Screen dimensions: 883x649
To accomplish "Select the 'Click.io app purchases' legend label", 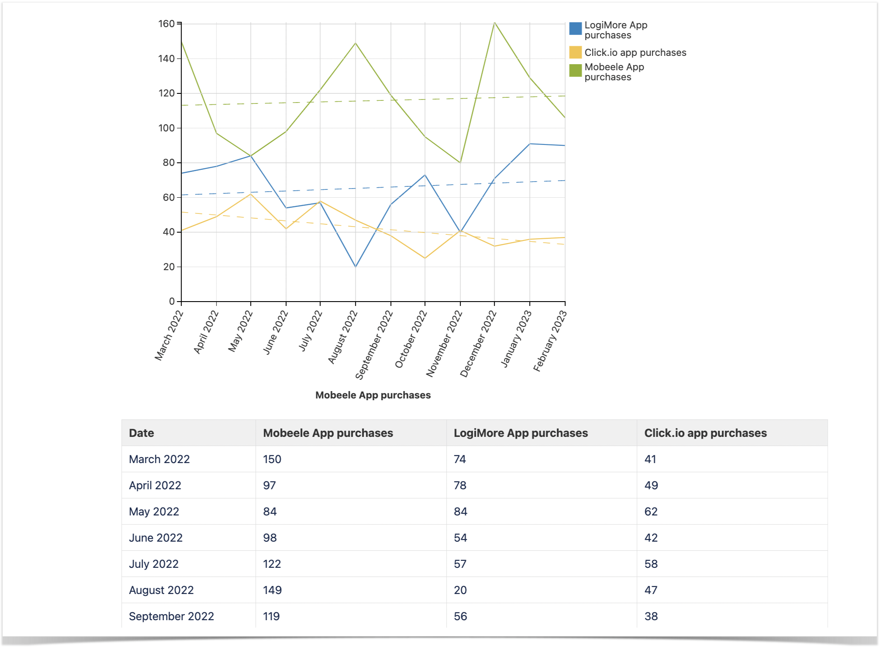I will pos(635,52).
